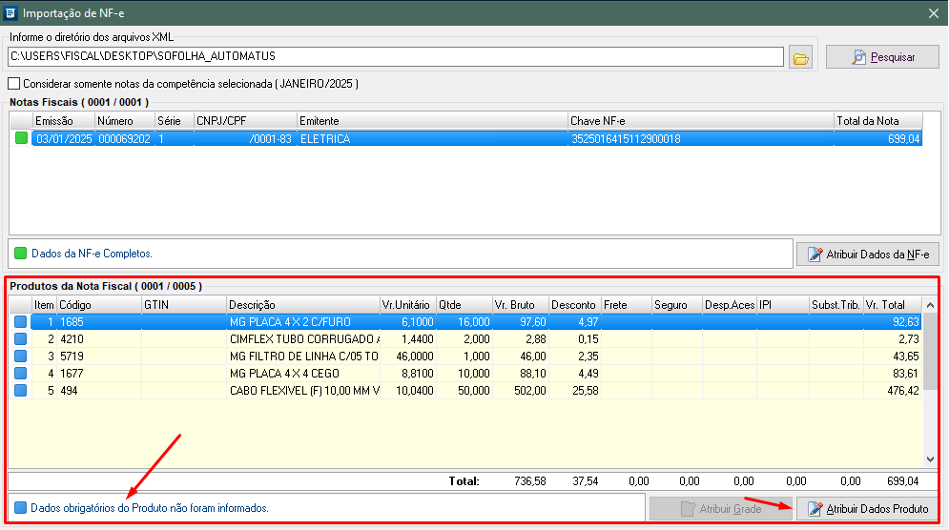
Task: Click the blue status icon for product 5719
Action: (x=21, y=356)
